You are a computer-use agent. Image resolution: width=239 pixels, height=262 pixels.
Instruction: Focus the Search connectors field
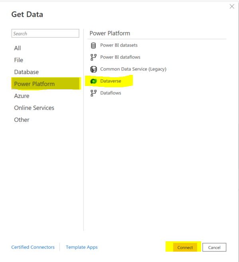(45, 33)
